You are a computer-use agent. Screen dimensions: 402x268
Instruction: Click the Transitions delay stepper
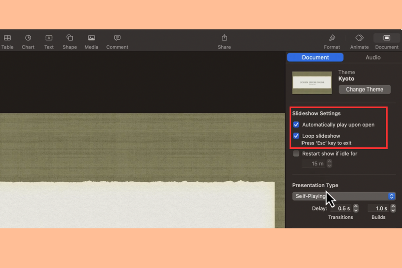pos(356,208)
